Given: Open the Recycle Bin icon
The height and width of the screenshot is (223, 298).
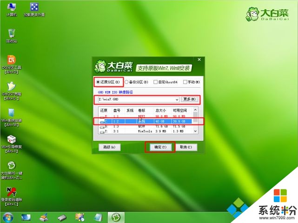Looking at the screenshot, I should (12, 36).
